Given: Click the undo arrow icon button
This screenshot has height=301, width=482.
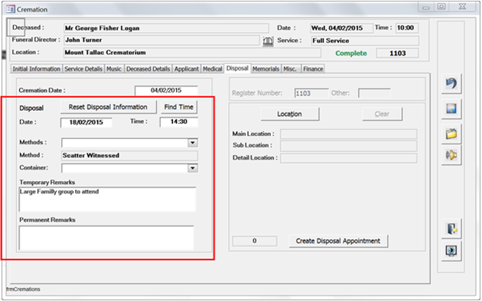Looking at the screenshot, I should click(451, 83).
